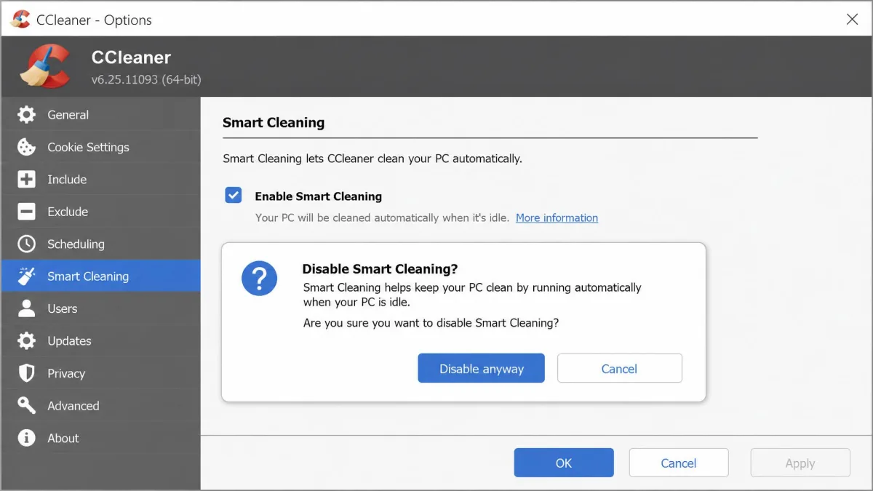
Task: Cancel the Disable Smart Cleaning dialog
Action: (x=619, y=368)
